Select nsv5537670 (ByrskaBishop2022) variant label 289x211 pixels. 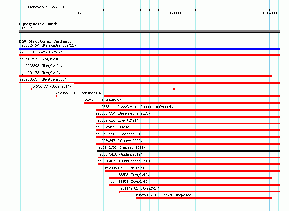[164, 195]
